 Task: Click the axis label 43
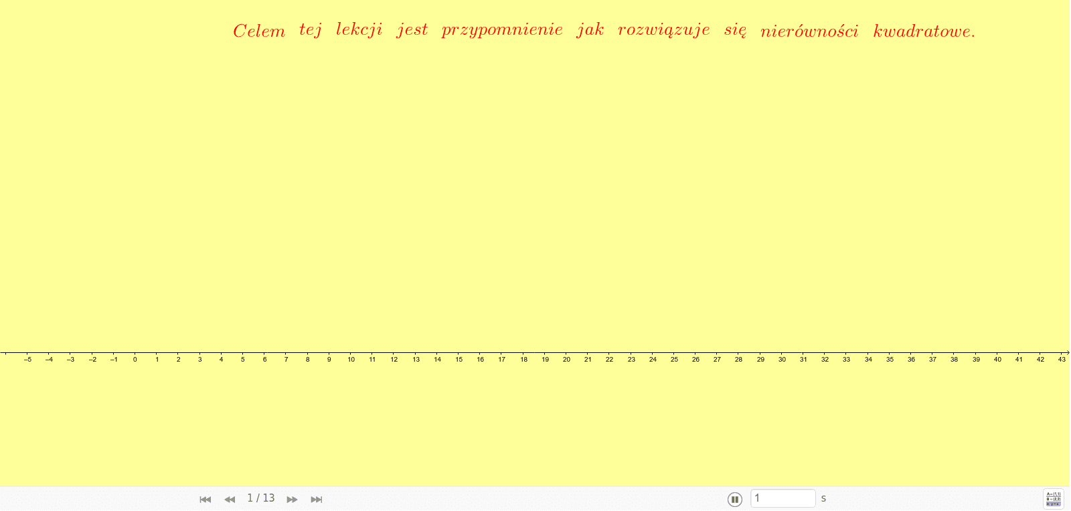tap(1062, 360)
